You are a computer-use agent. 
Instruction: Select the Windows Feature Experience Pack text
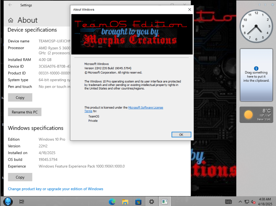tap(82, 166)
